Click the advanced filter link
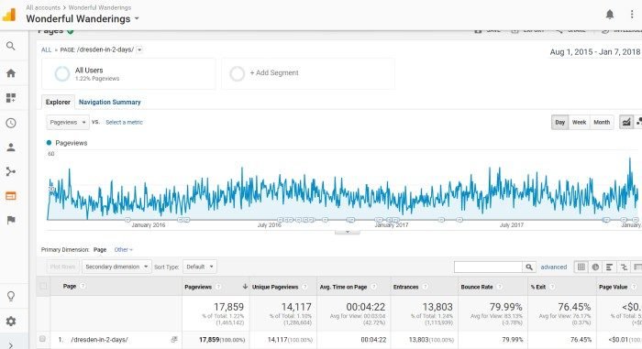Screen dimensions: 642x349 (x=554, y=267)
